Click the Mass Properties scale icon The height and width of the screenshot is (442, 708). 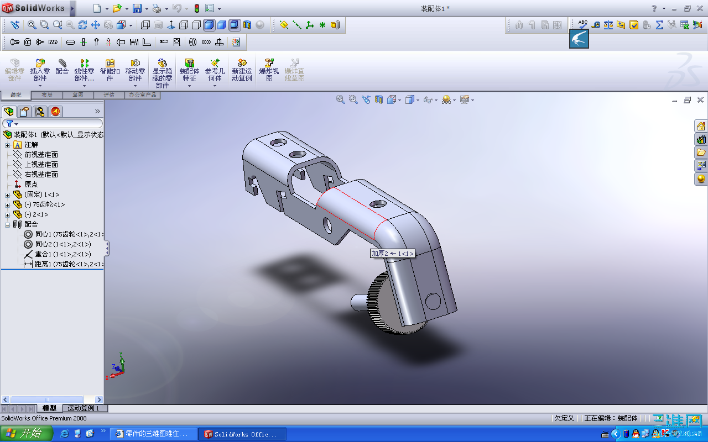point(608,25)
